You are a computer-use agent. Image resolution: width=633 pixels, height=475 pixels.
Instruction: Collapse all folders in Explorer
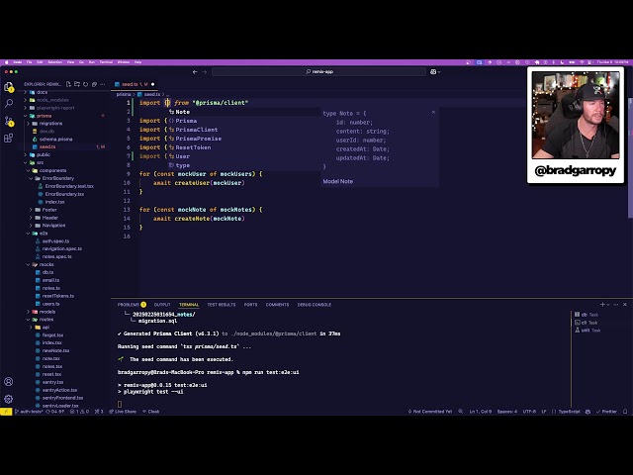click(x=94, y=84)
